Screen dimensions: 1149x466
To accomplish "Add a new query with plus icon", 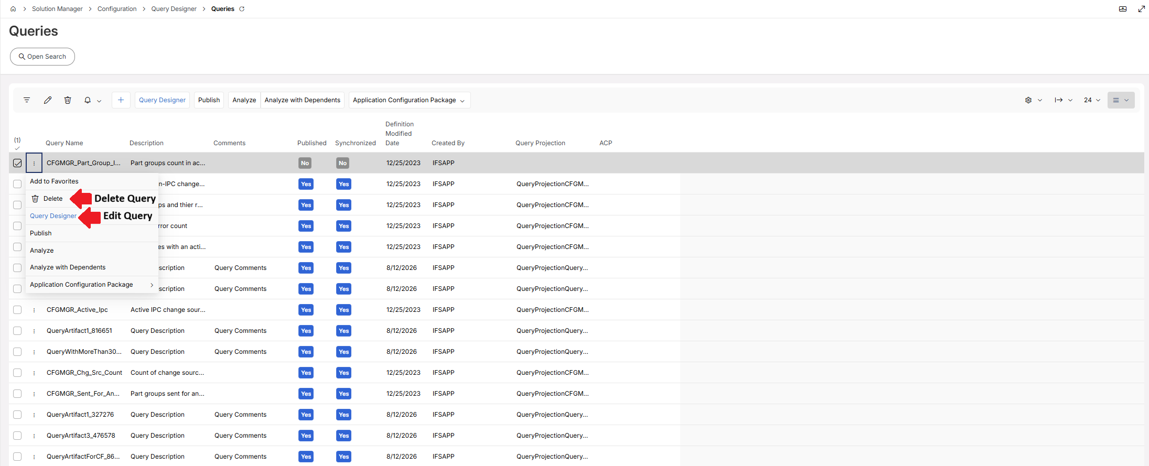I will [x=121, y=100].
